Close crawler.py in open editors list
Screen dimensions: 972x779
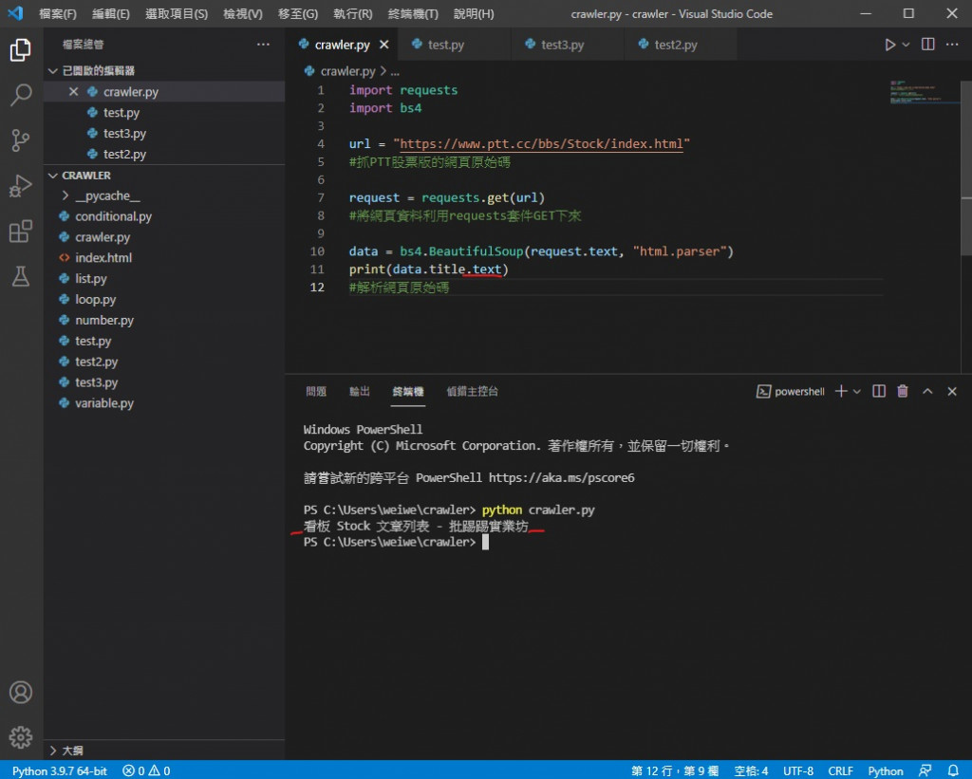pyautogui.click(x=73, y=92)
